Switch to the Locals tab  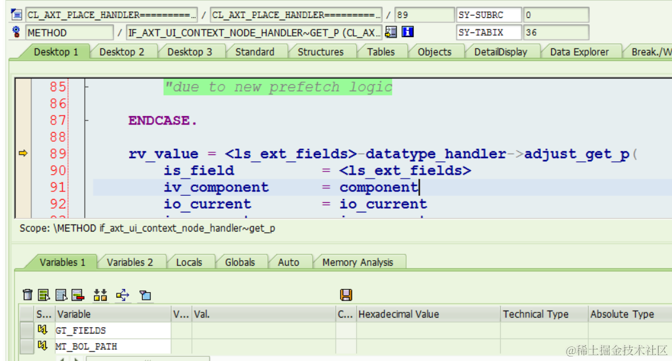[189, 262]
